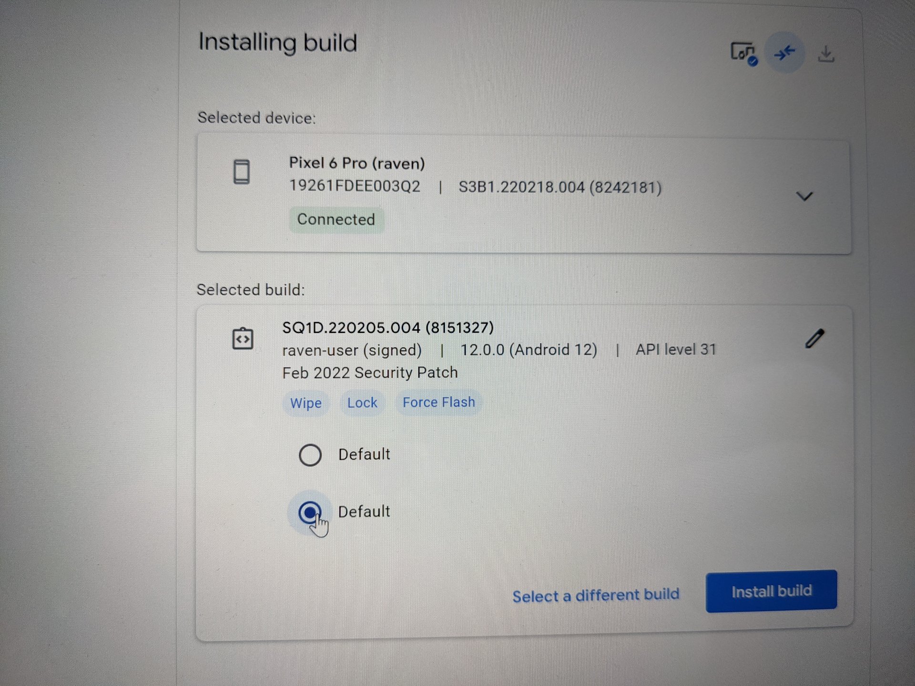Image resolution: width=915 pixels, height=686 pixels.
Task: Toggle the Force Flash option chip
Action: pyautogui.click(x=439, y=403)
